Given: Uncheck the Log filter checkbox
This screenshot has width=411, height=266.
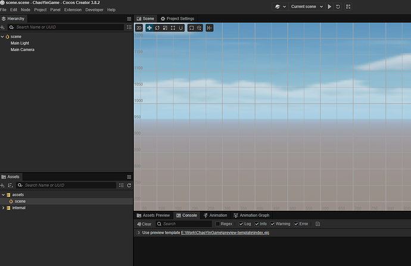Looking at the screenshot, I should coord(241,224).
